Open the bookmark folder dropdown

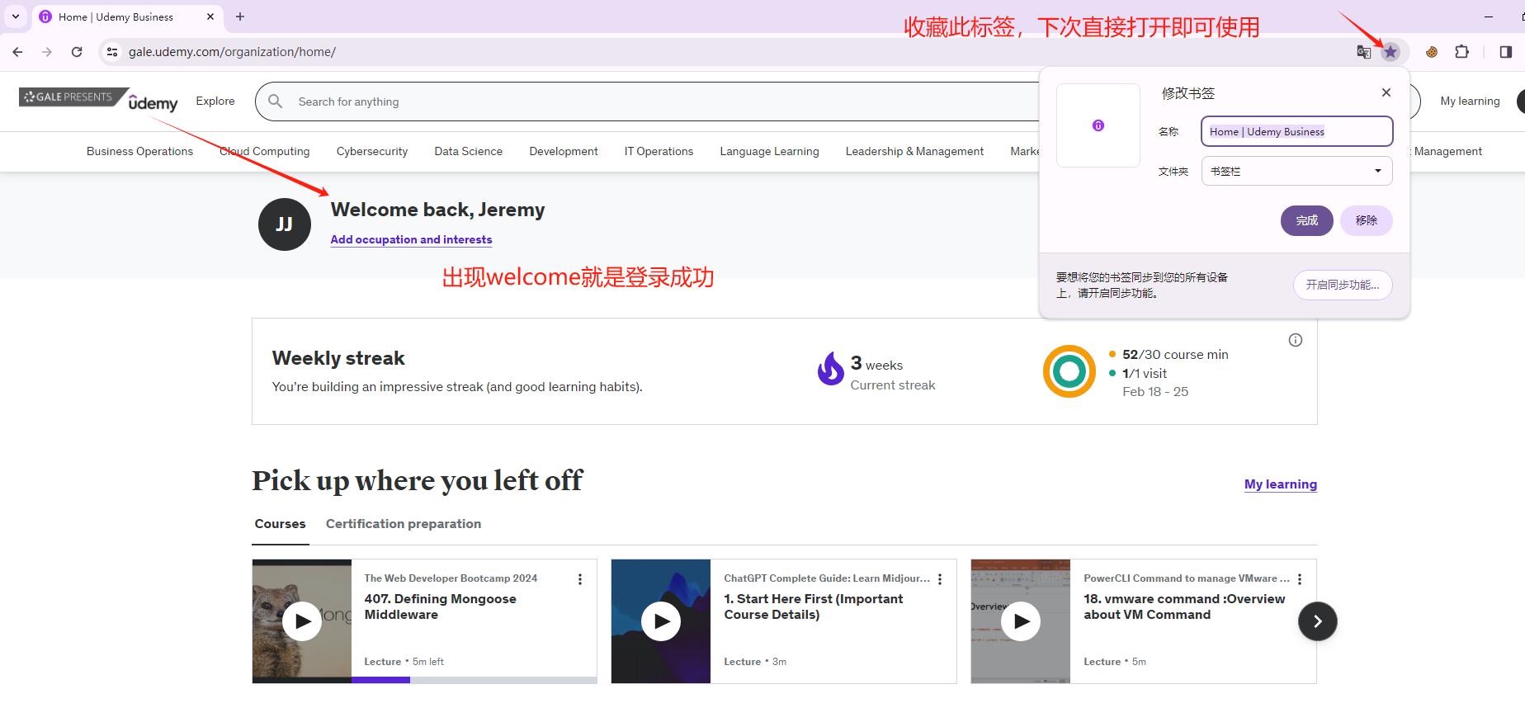(x=1296, y=171)
